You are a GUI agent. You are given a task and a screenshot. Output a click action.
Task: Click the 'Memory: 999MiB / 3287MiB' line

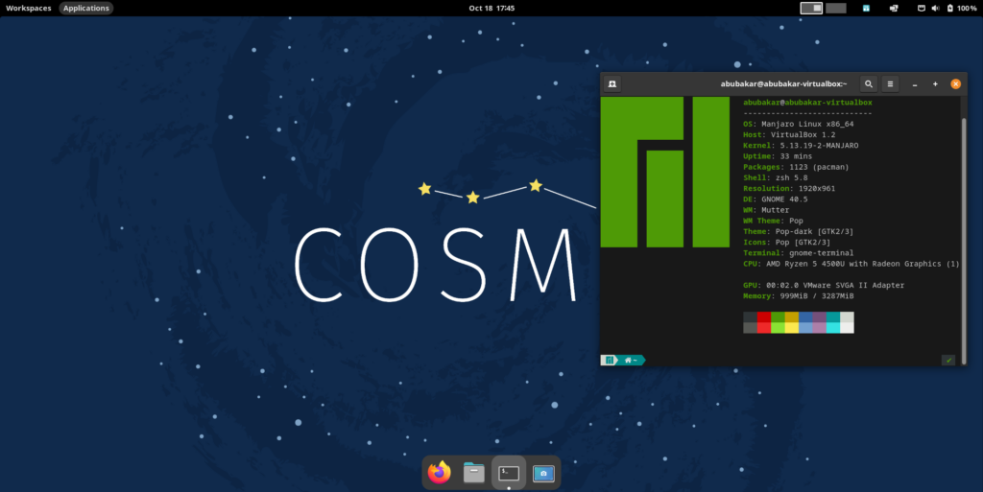(x=798, y=296)
